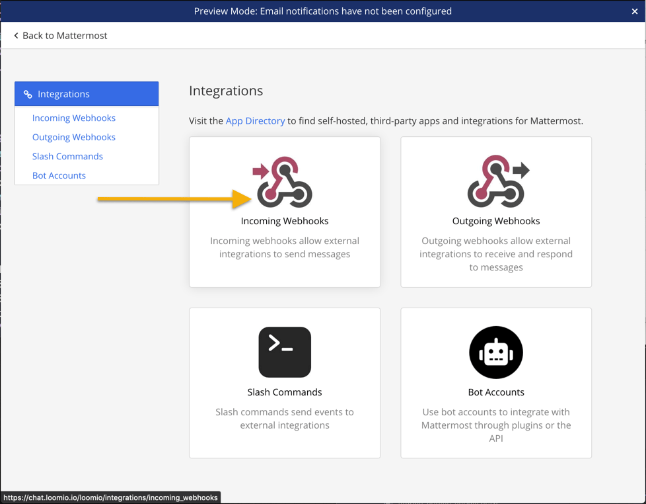Viewport: 646px width, 504px height.
Task: Open Bot Accounts from the sidebar
Action: pos(59,176)
